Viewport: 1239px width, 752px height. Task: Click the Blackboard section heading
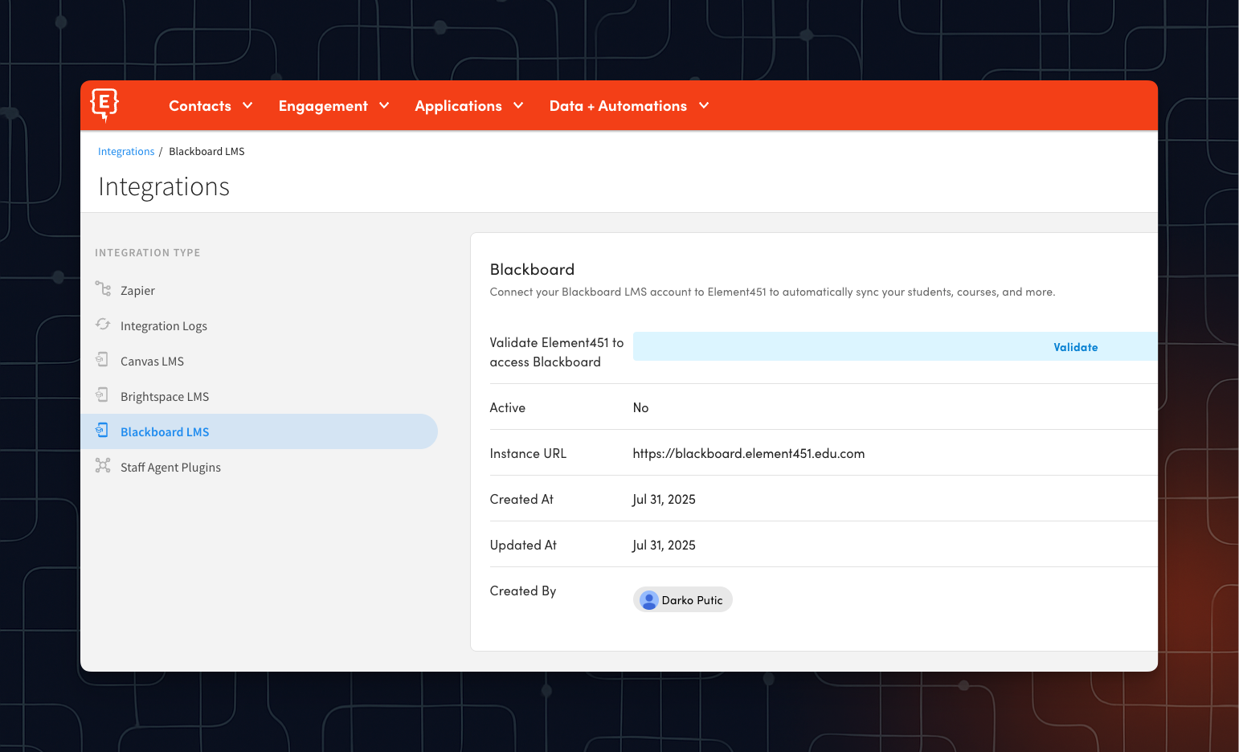[532, 269]
